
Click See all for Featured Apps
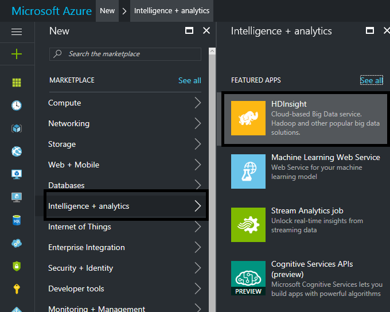(371, 81)
